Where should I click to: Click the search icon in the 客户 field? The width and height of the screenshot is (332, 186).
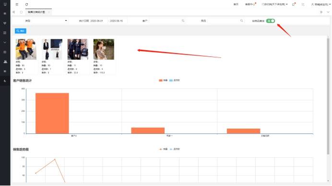point(183,21)
